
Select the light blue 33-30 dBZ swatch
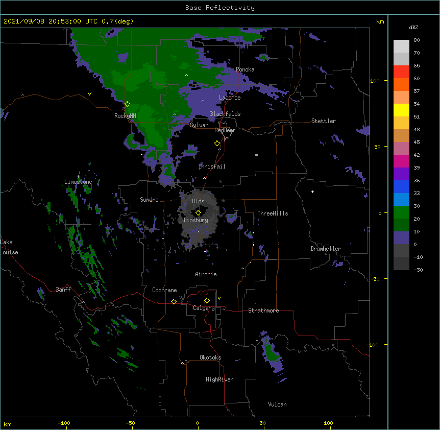coord(401,200)
